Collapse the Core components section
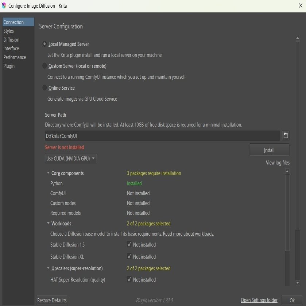 coord(48,173)
